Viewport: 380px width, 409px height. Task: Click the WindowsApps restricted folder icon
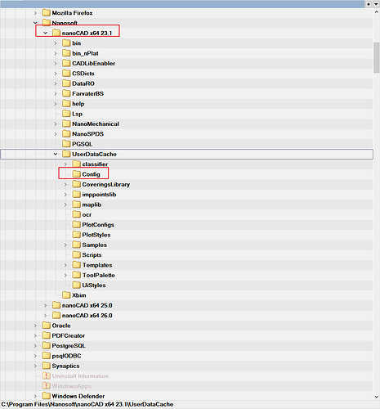tap(47, 386)
